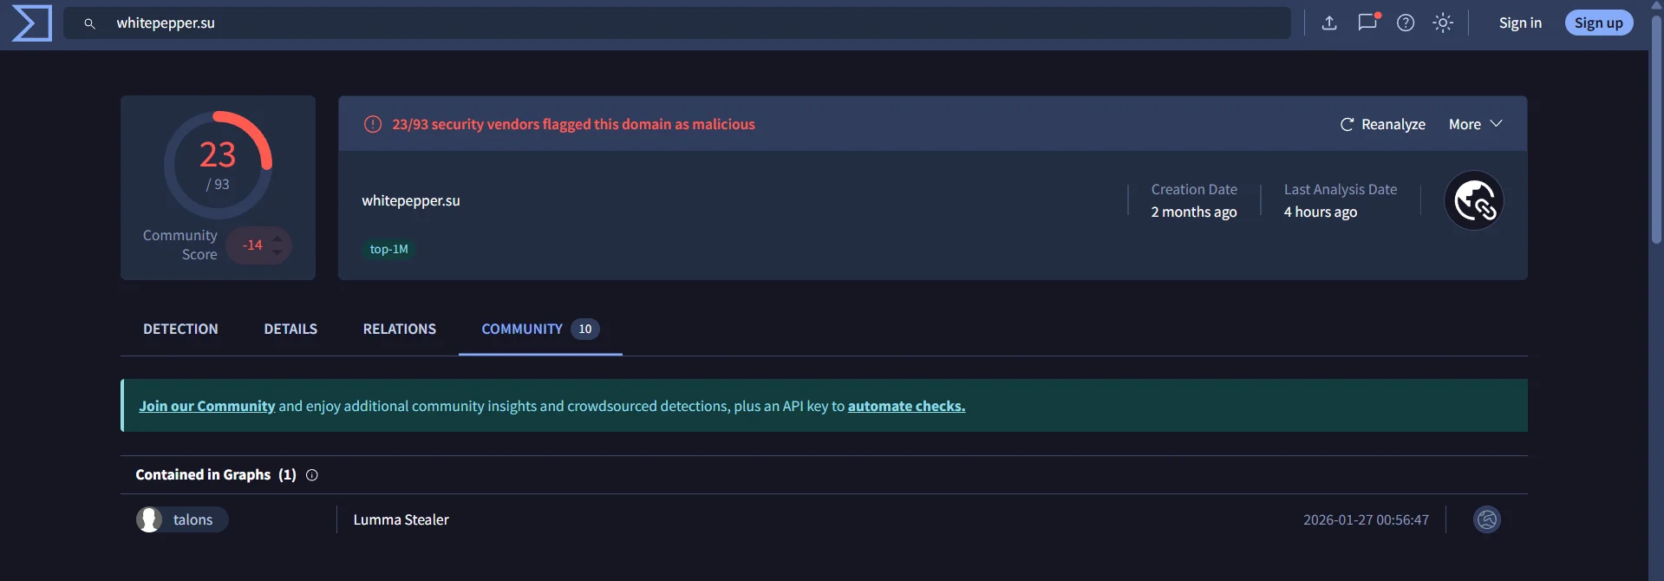This screenshot has height=581, width=1664.
Task: Open the help question mark icon
Action: pos(1406,23)
